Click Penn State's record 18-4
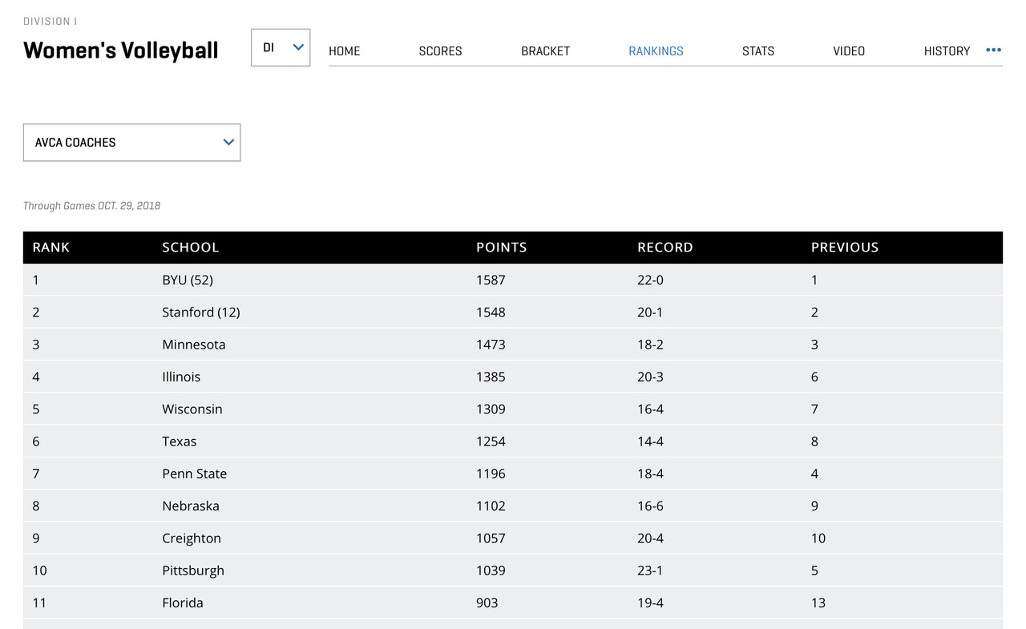 [x=650, y=474]
